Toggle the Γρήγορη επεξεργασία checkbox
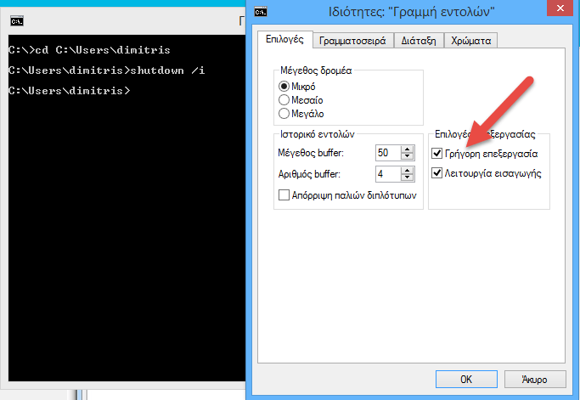The width and height of the screenshot is (580, 400). pos(437,154)
